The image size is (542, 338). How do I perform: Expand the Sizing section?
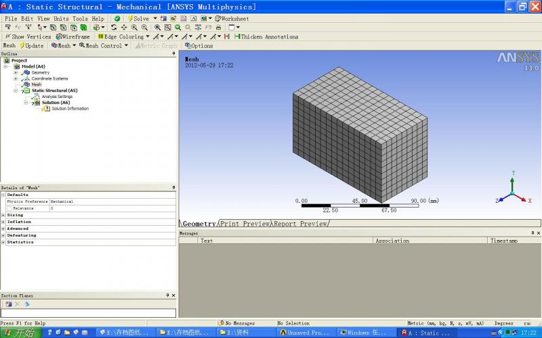pyautogui.click(x=3, y=215)
